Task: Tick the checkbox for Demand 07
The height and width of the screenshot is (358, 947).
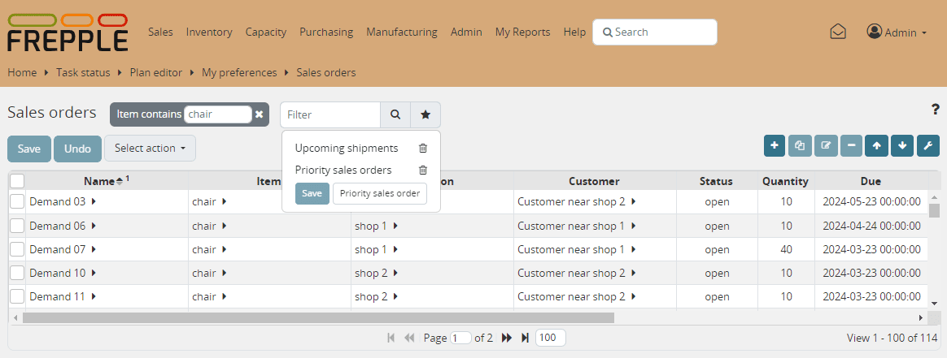Action: (17, 249)
